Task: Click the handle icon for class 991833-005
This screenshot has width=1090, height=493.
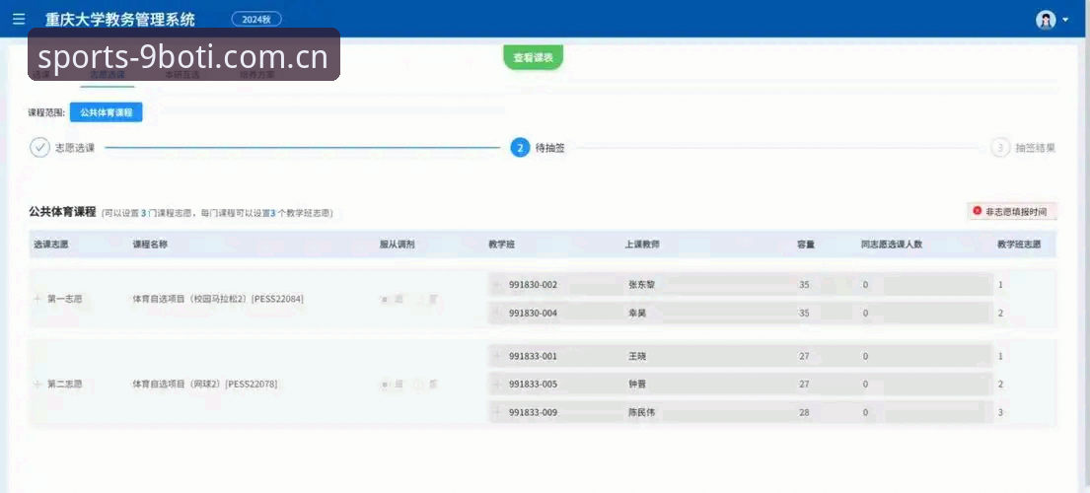Action: (x=497, y=384)
